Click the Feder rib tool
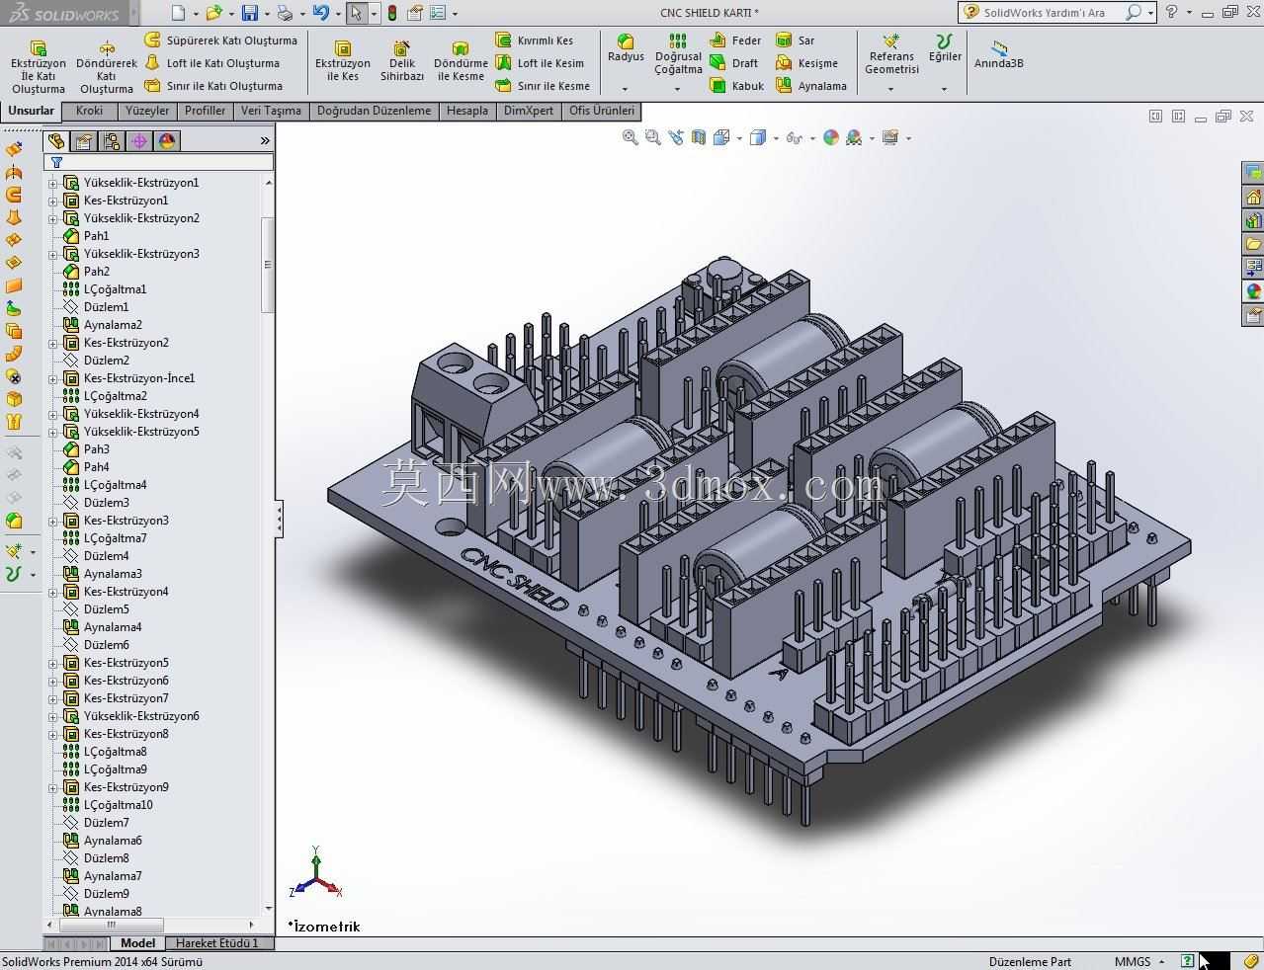Viewport: 1264px width, 970px height. 735,40
